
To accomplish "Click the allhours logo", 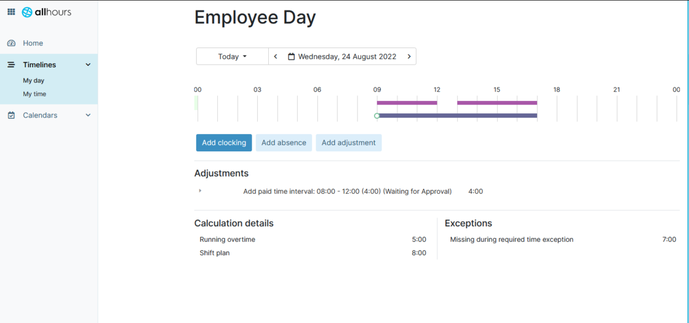I will pos(47,12).
